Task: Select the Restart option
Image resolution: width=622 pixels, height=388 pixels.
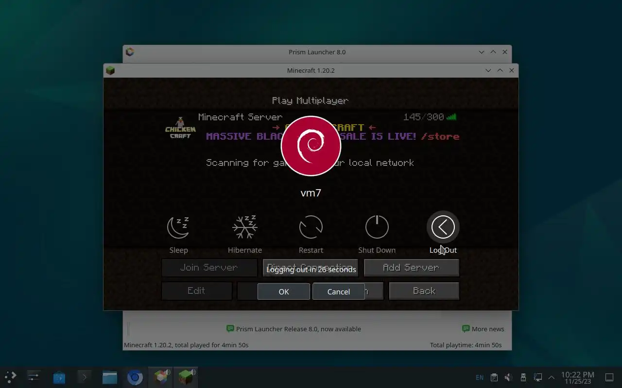Action: tap(311, 227)
